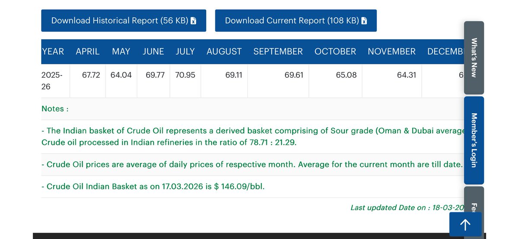Click Excel icon on Historical Report button

[193, 21]
